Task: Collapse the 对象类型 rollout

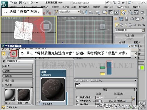Action: pos(129,36)
